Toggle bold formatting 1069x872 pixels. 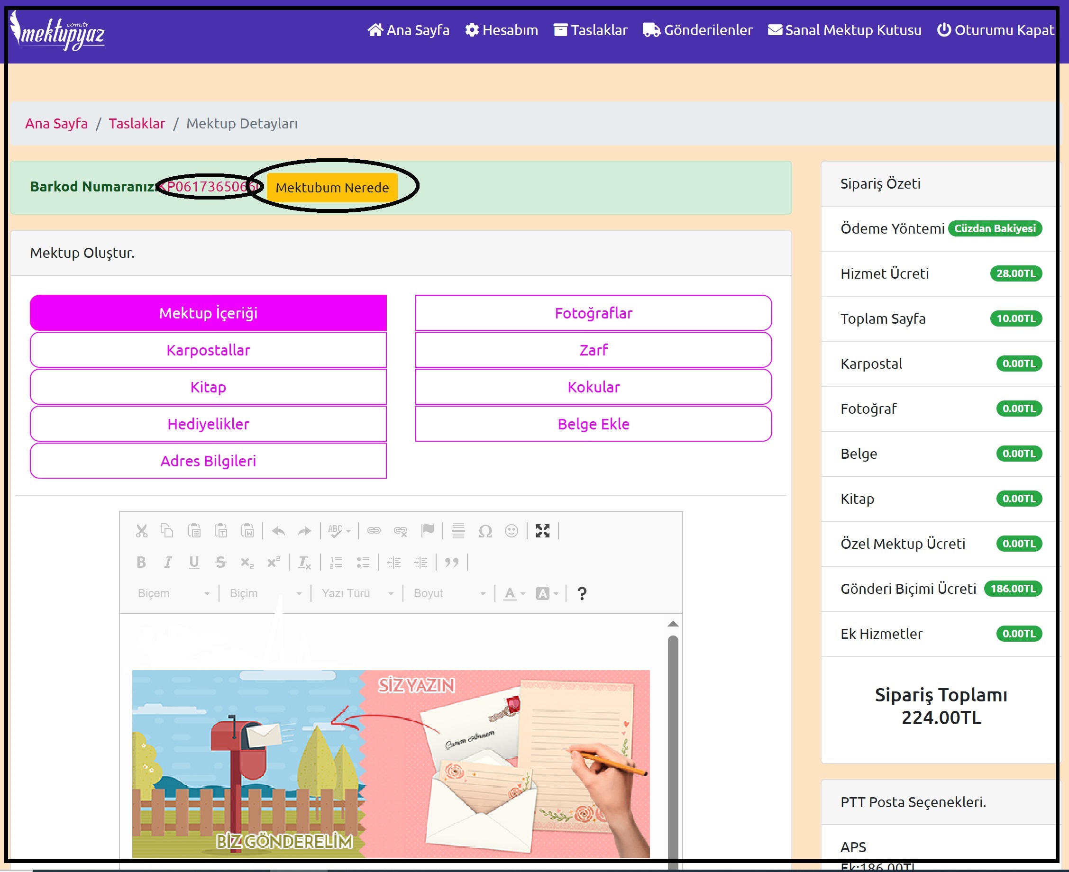click(x=141, y=563)
